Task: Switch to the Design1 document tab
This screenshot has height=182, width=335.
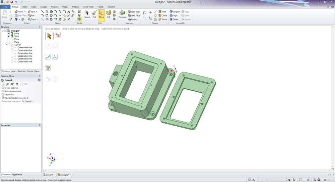Action: tap(49, 175)
